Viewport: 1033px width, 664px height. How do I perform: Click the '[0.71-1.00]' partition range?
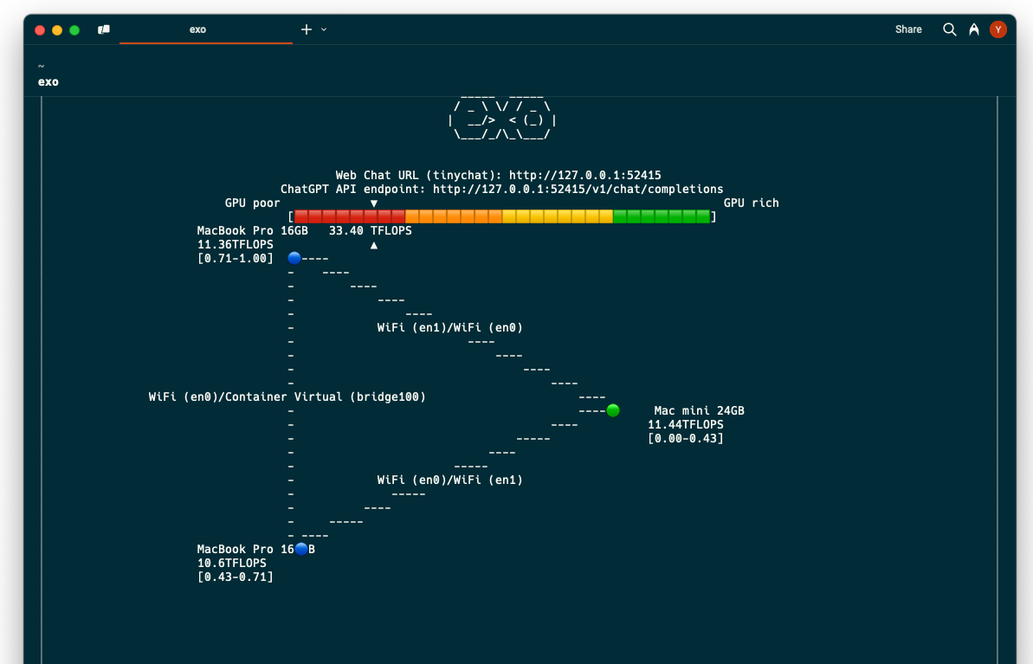pyautogui.click(x=236, y=258)
